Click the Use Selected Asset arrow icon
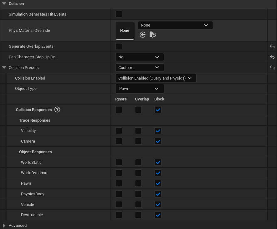 coord(142,35)
